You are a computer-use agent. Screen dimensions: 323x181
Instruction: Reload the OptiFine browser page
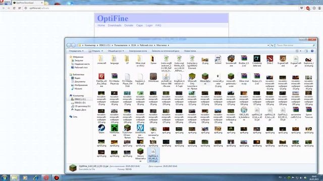pyautogui.click(x=14, y=8)
